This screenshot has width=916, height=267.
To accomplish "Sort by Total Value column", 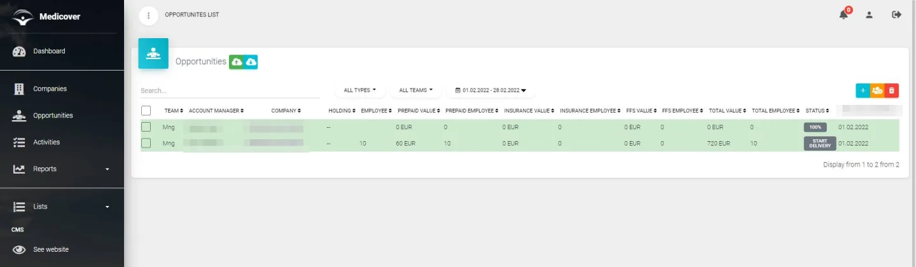I will tap(728, 111).
